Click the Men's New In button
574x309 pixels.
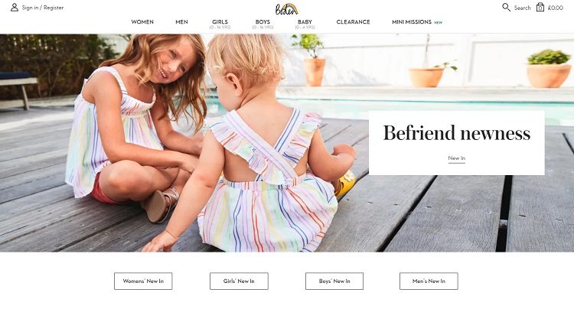(429, 281)
